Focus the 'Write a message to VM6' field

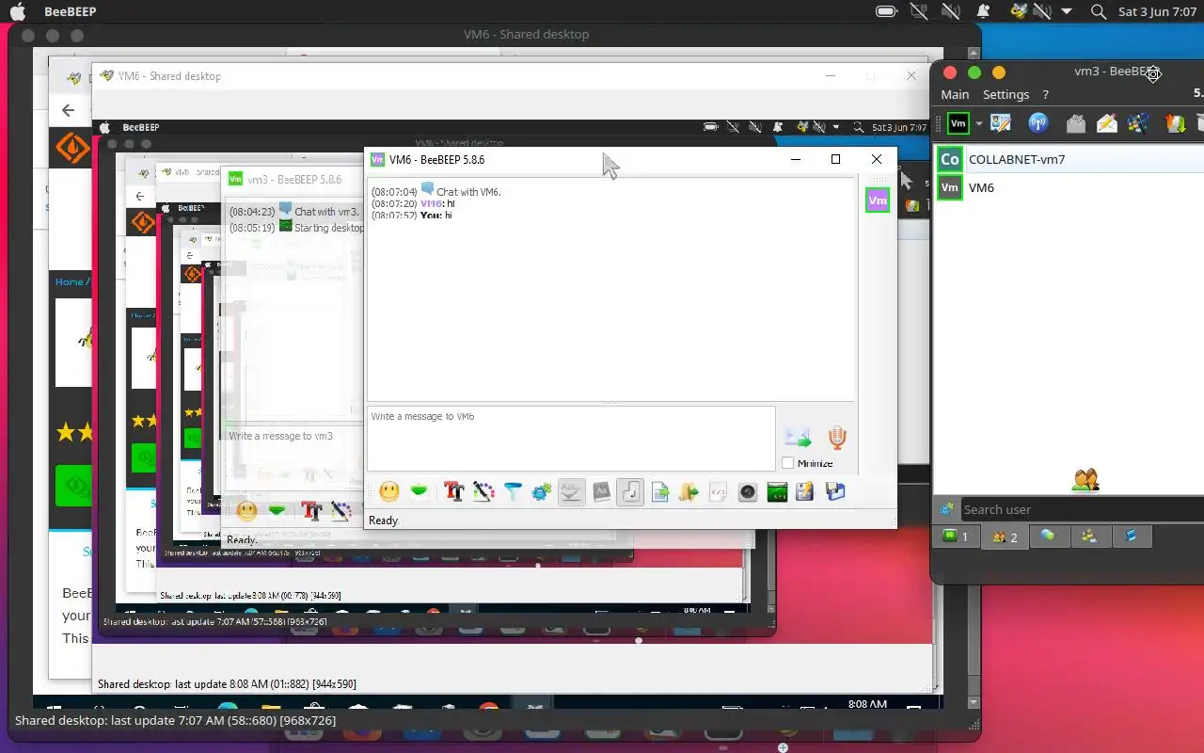pyautogui.click(x=571, y=439)
